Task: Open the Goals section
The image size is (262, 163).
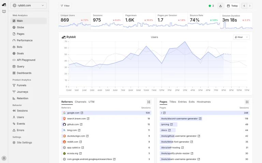Action: point(28,53)
